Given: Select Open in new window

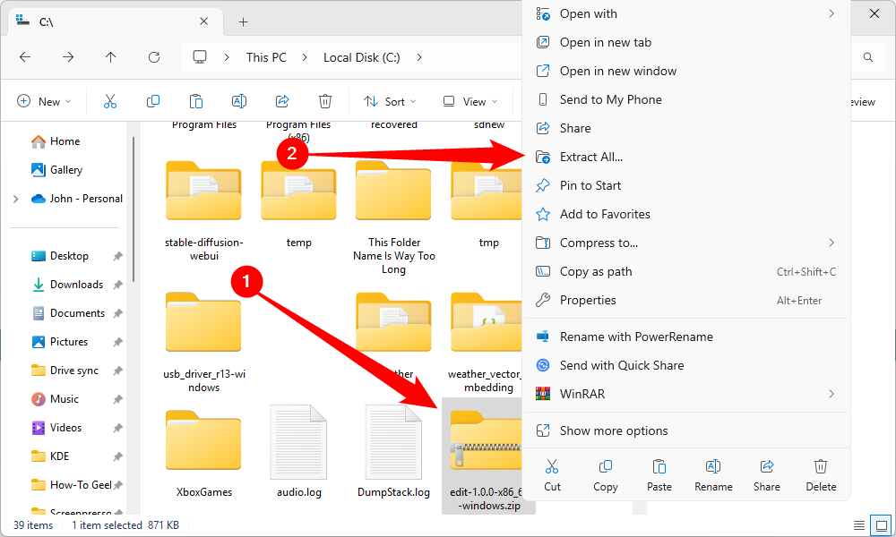Looking at the screenshot, I should (x=685, y=71).
